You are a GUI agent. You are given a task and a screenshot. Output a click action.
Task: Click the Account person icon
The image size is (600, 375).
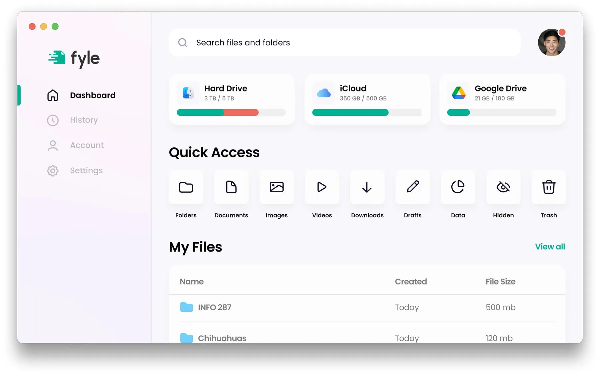(x=53, y=145)
